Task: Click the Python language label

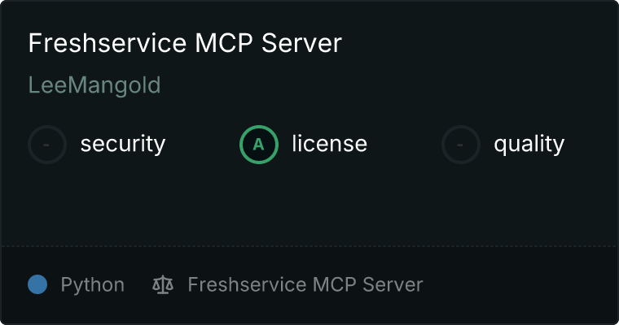Action: pyautogui.click(x=92, y=285)
